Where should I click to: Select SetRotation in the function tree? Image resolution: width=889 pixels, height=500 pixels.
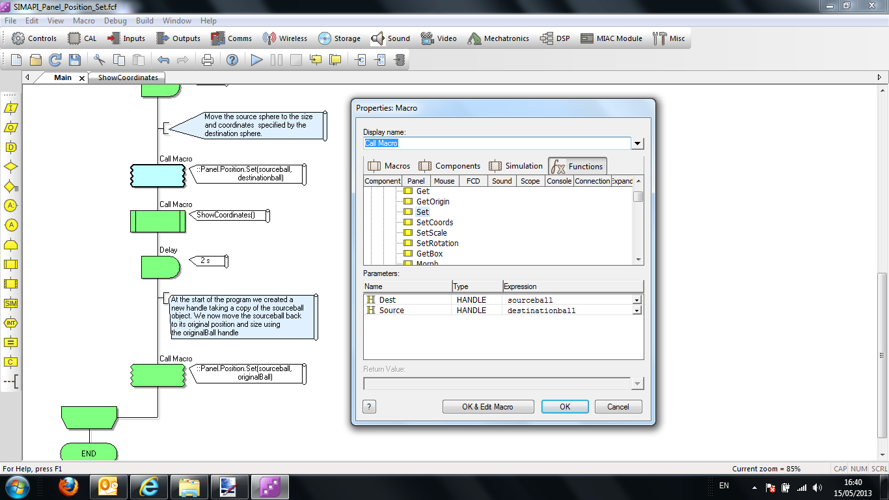point(437,243)
